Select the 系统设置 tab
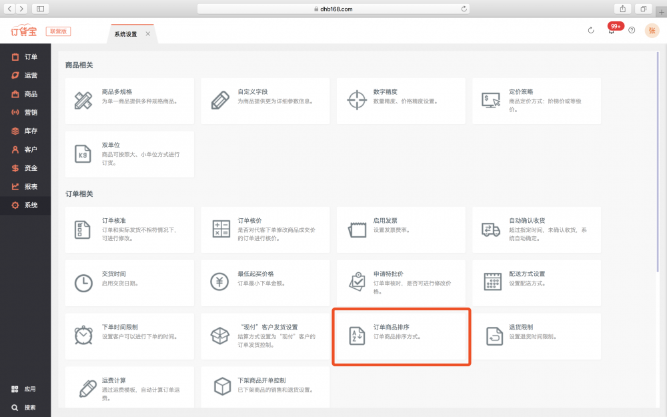 [125, 34]
